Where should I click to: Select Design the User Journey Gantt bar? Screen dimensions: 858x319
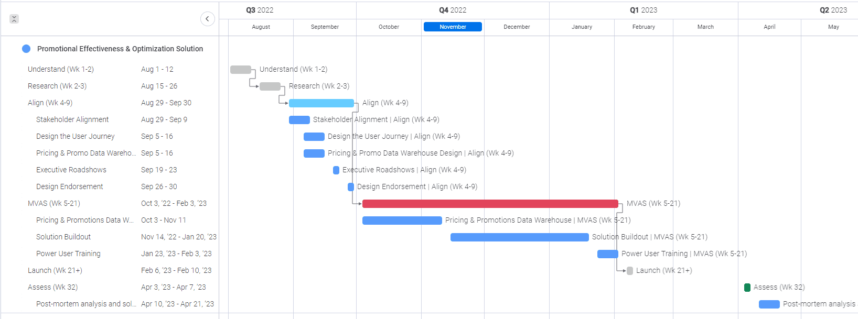[314, 137]
